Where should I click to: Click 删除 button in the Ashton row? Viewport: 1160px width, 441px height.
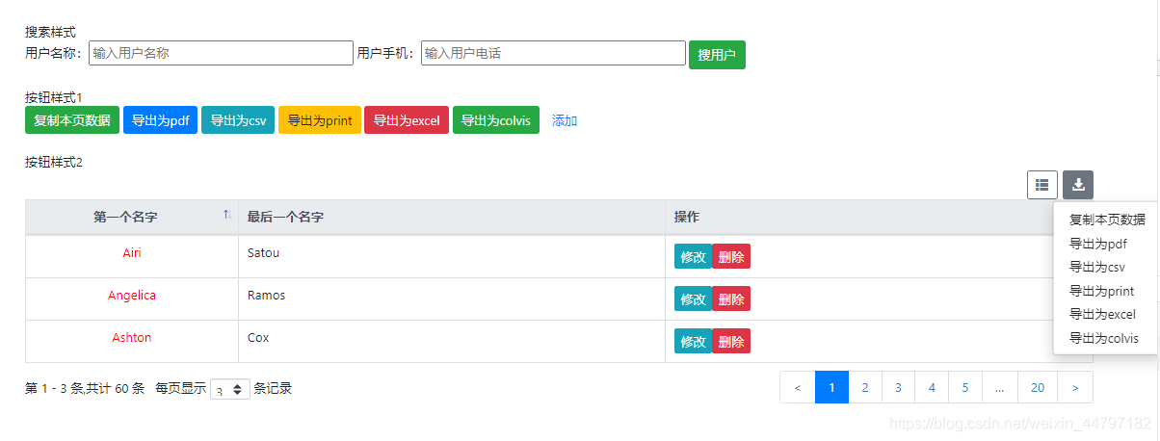click(731, 341)
